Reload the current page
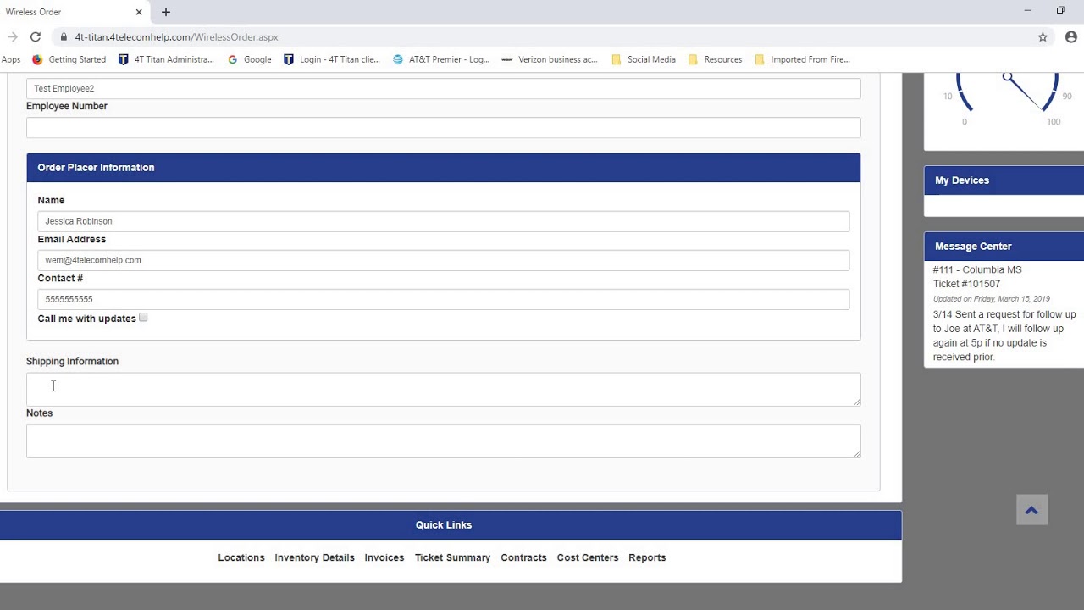The height and width of the screenshot is (610, 1084). (x=36, y=36)
